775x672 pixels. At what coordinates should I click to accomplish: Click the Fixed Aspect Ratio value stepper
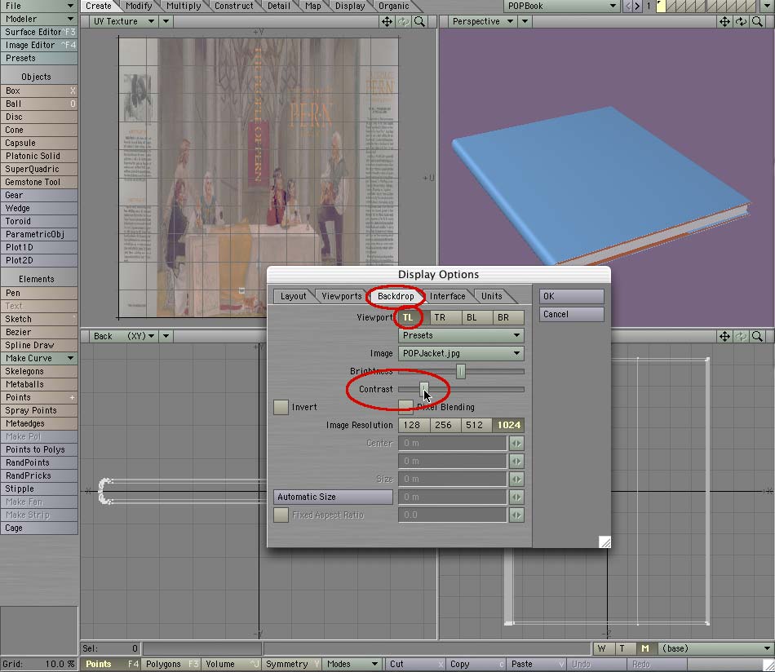pyautogui.click(x=516, y=515)
